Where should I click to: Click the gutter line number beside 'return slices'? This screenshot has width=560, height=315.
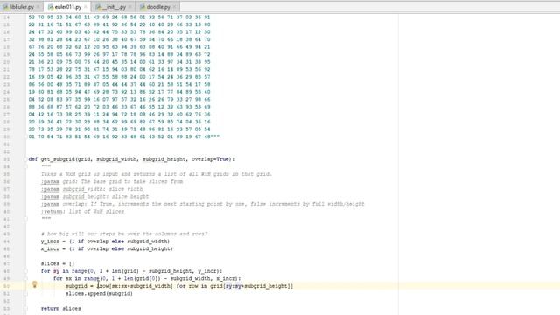click(x=7, y=309)
